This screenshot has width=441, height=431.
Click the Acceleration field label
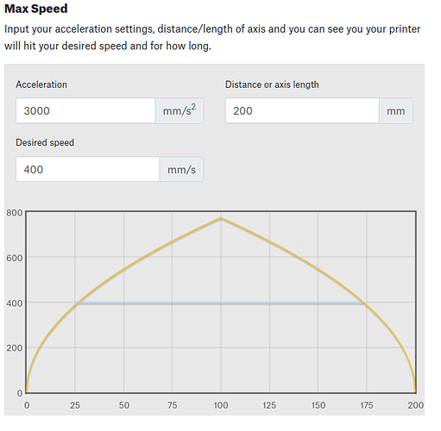click(x=41, y=84)
